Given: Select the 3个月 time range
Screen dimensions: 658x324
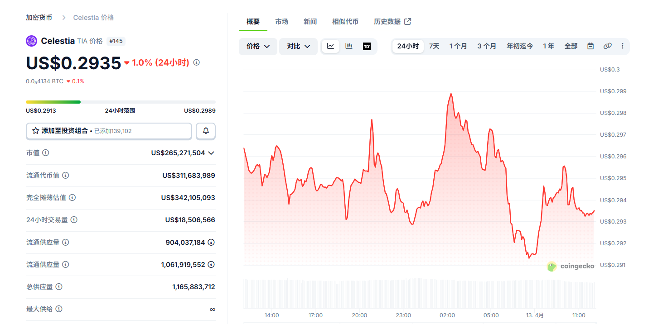Looking at the screenshot, I should point(487,46).
